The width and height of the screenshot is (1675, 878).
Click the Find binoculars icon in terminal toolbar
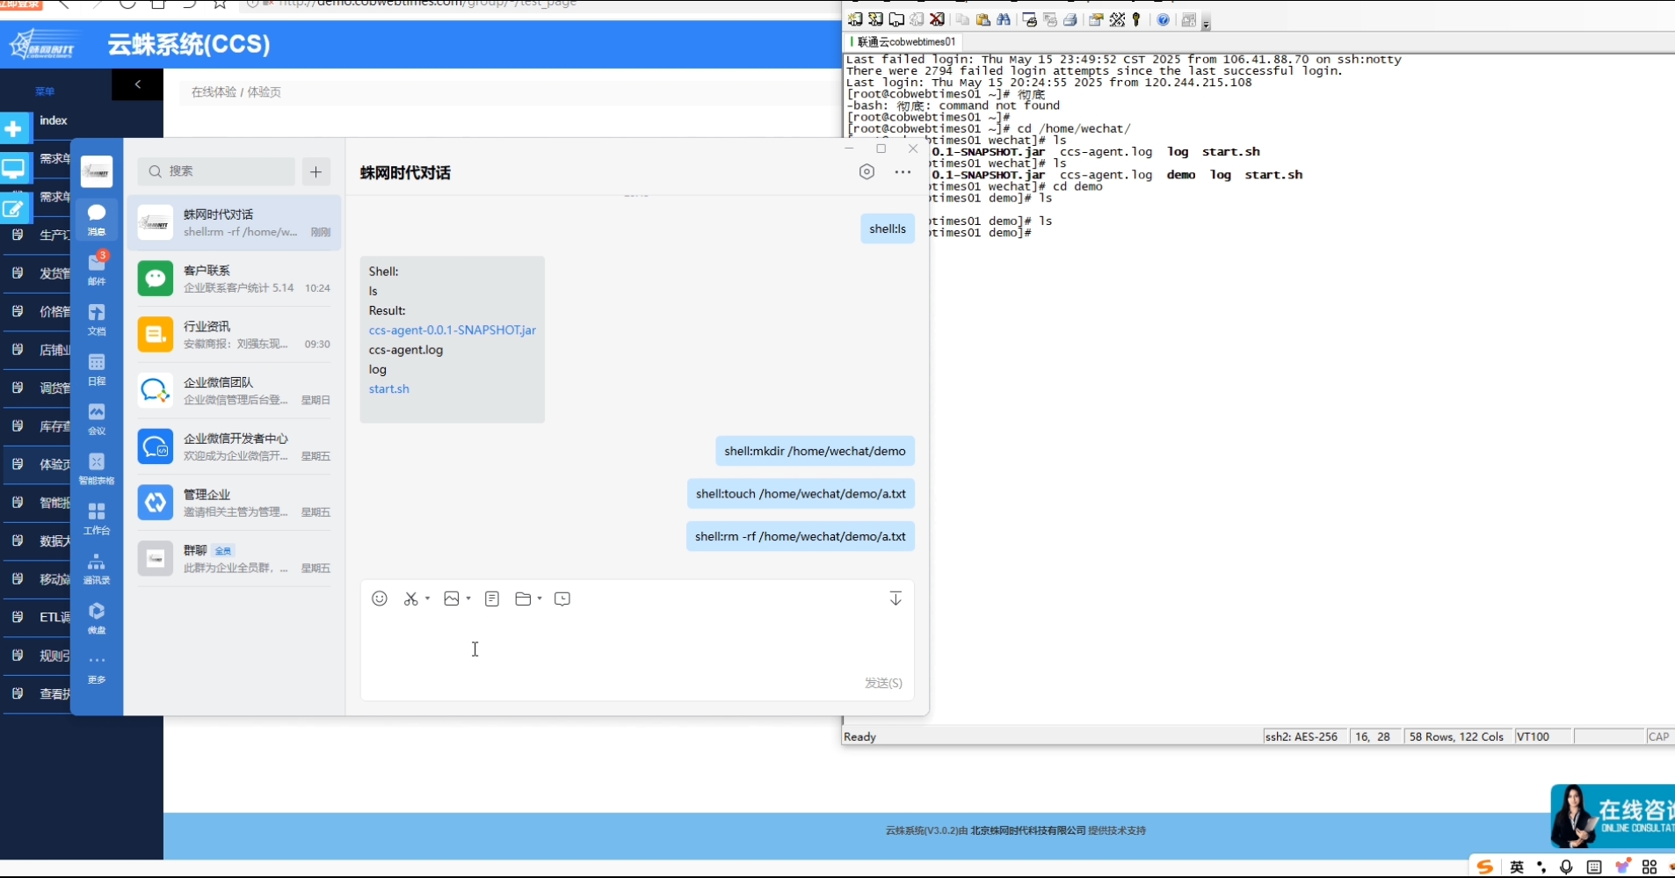point(1004,19)
